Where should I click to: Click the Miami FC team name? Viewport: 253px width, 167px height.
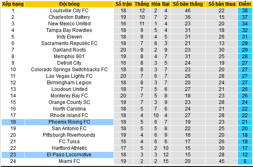click(x=69, y=161)
